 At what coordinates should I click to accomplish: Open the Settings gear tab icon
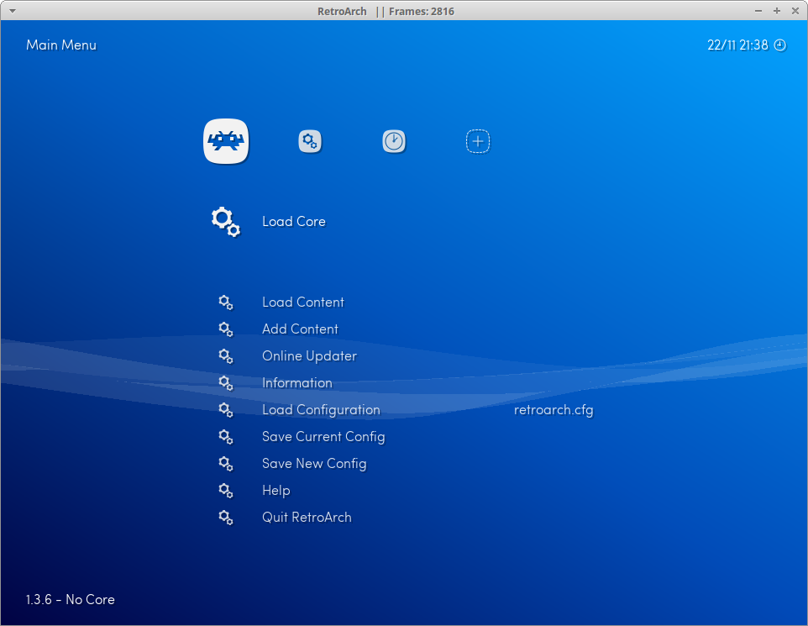[309, 141]
